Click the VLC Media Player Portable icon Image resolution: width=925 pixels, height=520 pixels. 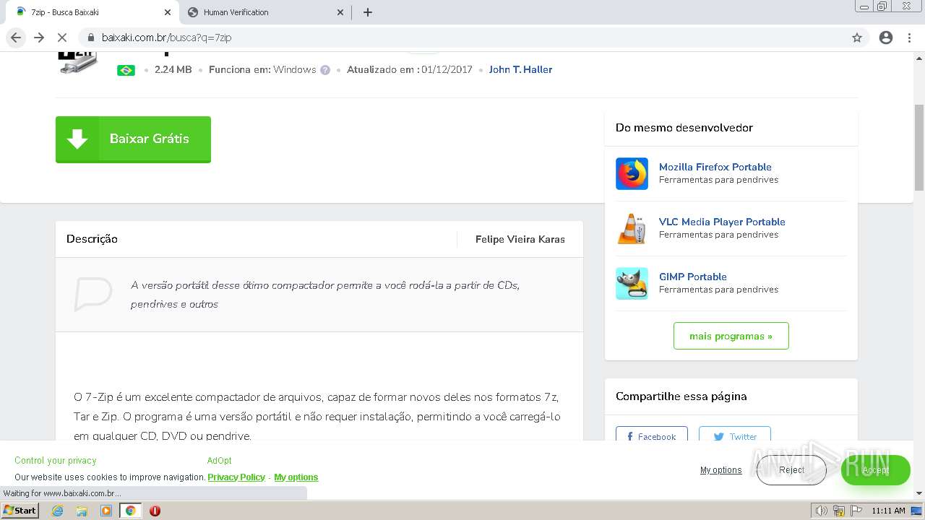(x=632, y=228)
